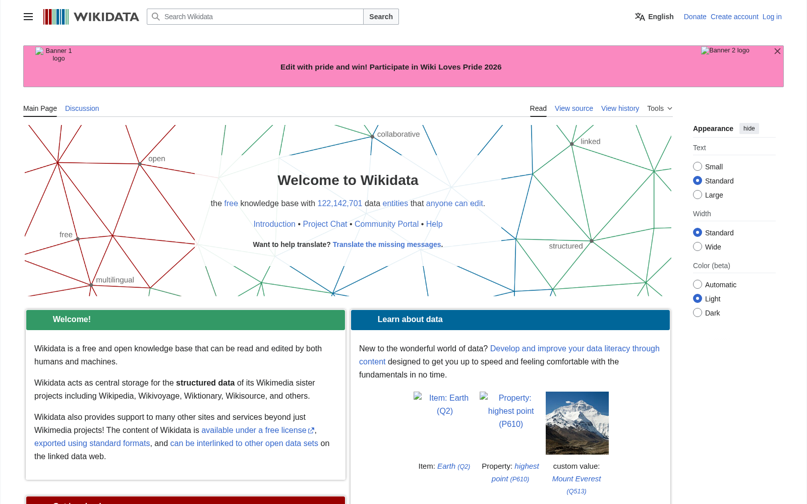Image resolution: width=807 pixels, height=504 pixels.
Task: Click Create account link
Action: [734, 17]
